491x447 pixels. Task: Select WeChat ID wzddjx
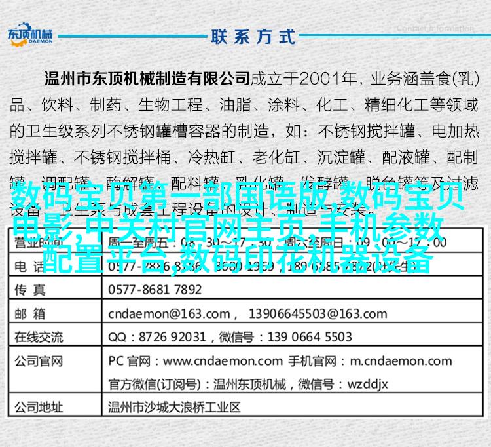pyautogui.click(x=368, y=384)
